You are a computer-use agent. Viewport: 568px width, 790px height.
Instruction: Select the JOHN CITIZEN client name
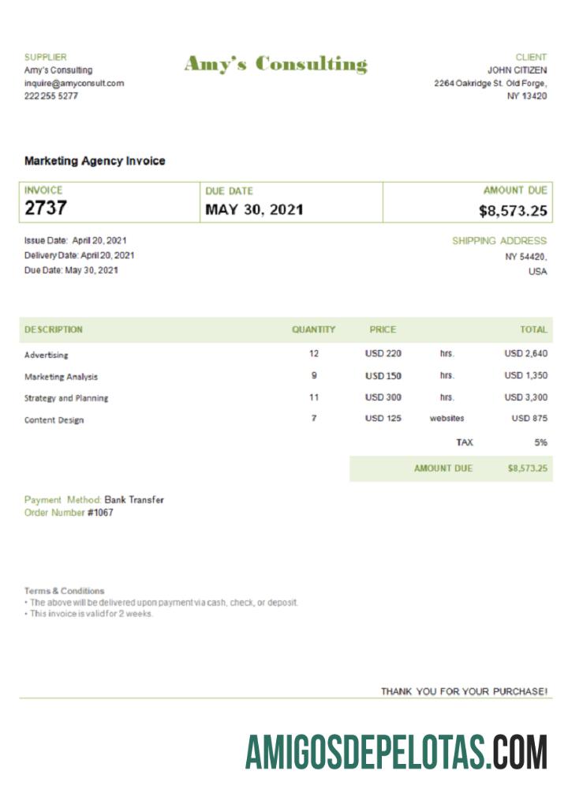[x=517, y=70]
